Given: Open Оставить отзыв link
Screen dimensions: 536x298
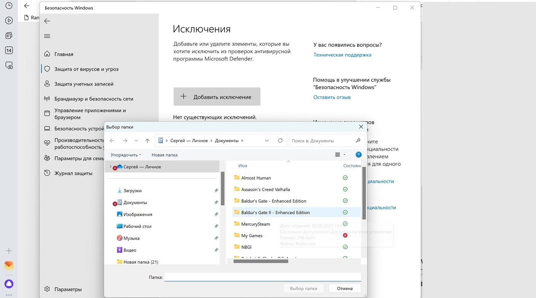Looking at the screenshot, I should coord(332,97).
